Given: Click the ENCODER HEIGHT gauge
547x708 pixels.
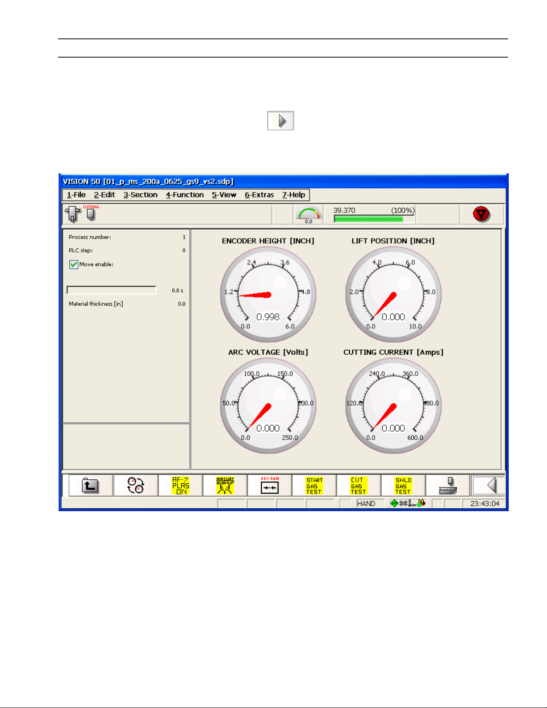Looking at the screenshot, I should (268, 295).
